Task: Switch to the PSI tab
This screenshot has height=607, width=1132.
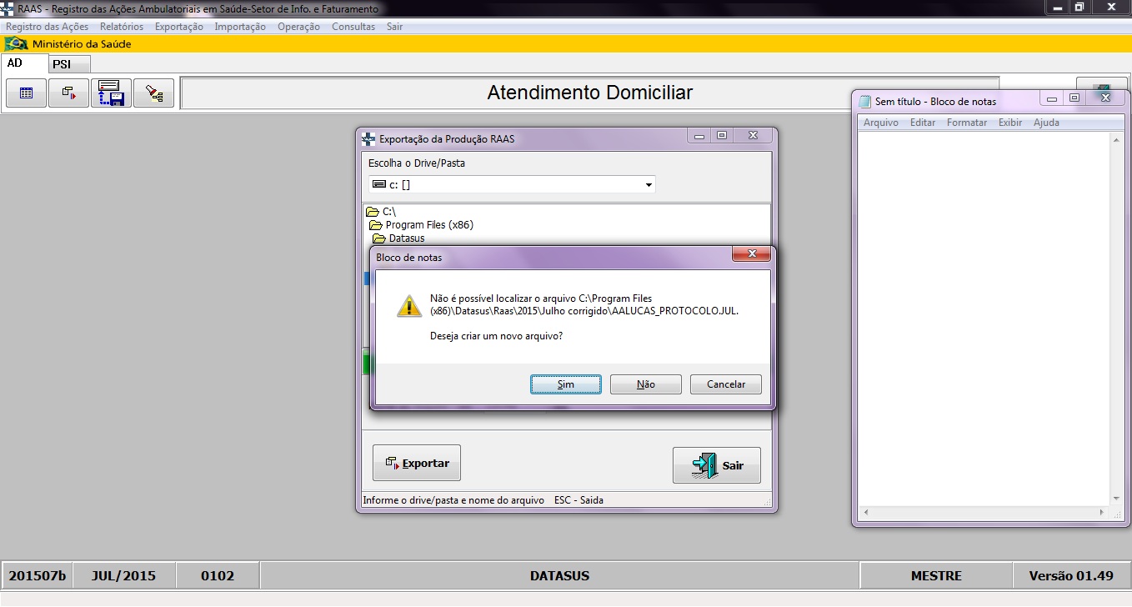Action: [x=68, y=63]
